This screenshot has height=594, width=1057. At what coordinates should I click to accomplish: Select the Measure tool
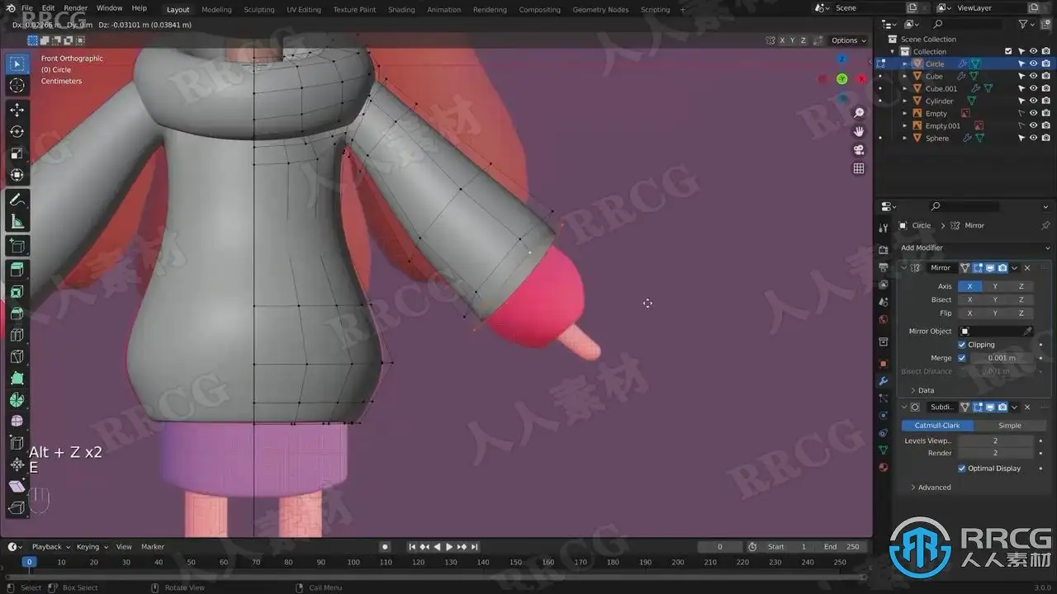pos(17,221)
